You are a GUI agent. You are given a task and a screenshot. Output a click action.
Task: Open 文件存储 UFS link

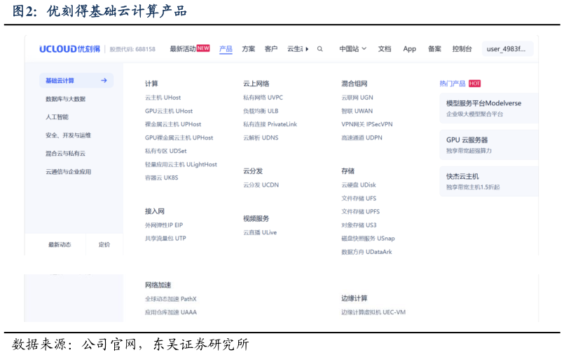click(x=359, y=198)
